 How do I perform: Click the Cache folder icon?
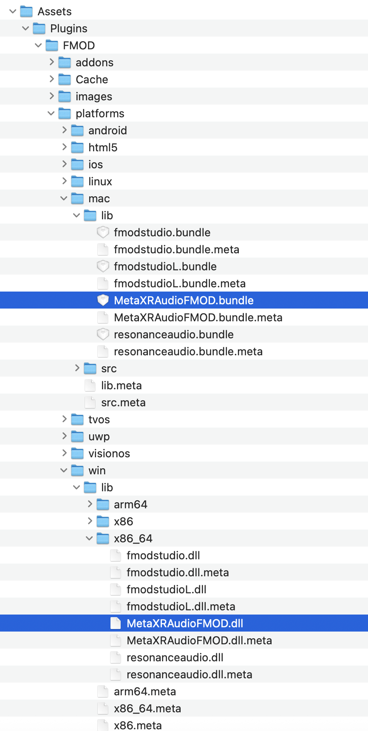click(65, 79)
